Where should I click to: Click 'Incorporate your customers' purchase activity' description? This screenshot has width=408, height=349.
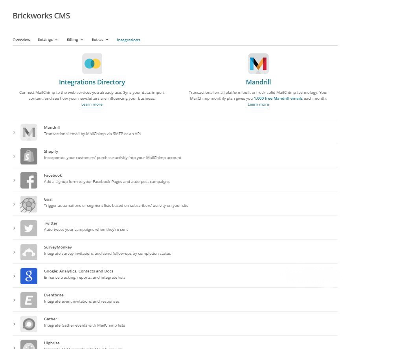tap(113, 157)
